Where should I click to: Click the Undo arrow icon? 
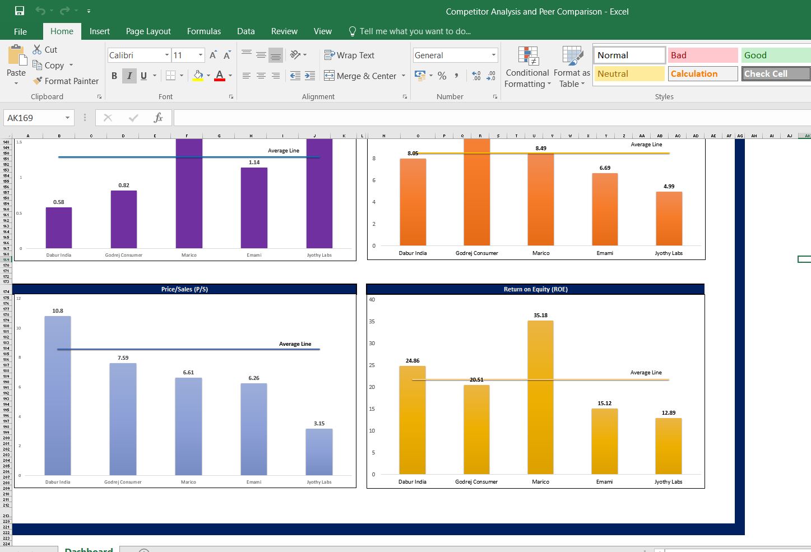(x=40, y=11)
